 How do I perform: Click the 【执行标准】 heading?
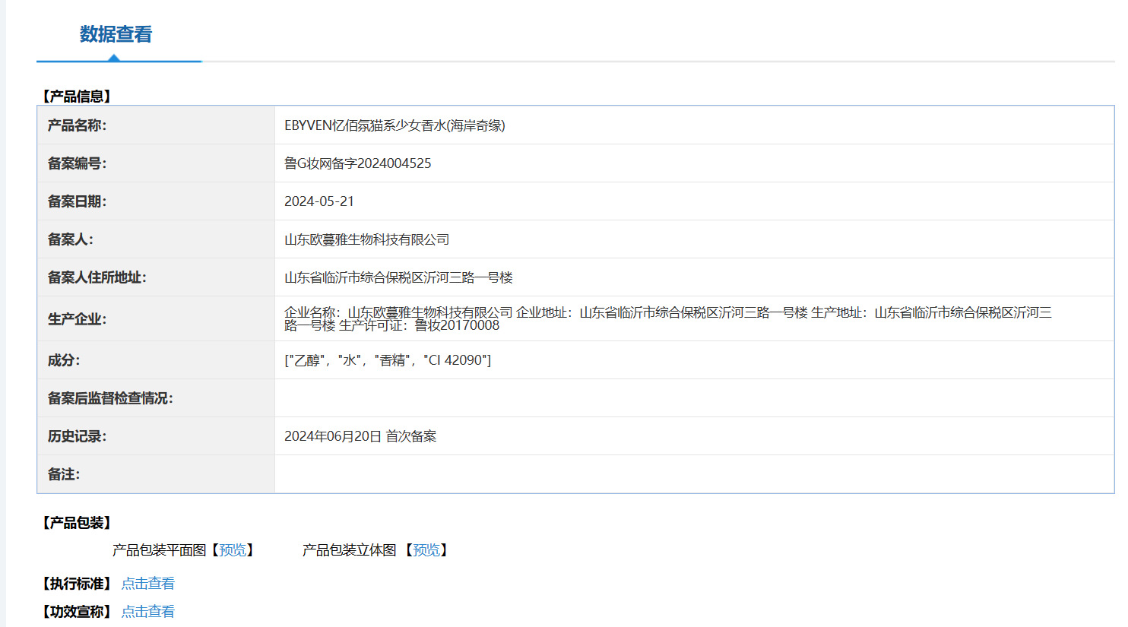pos(77,584)
